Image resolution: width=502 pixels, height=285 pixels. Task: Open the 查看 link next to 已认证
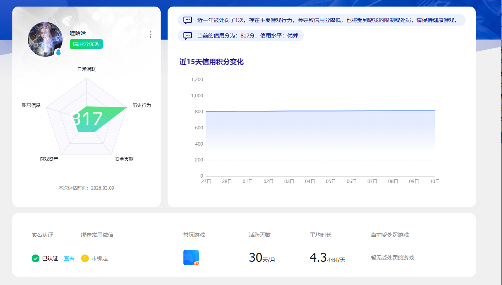click(70, 258)
